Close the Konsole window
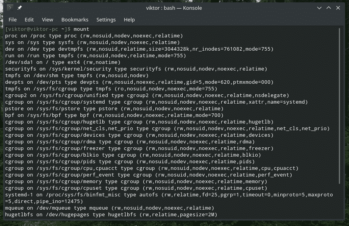The height and width of the screenshot is (226, 349). pyautogui.click(x=338, y=8)
